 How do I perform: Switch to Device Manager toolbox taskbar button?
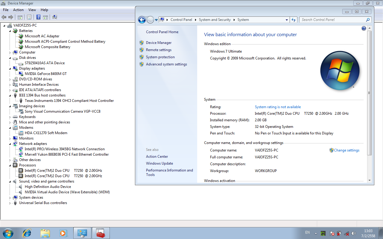click(x=101, y=233)
